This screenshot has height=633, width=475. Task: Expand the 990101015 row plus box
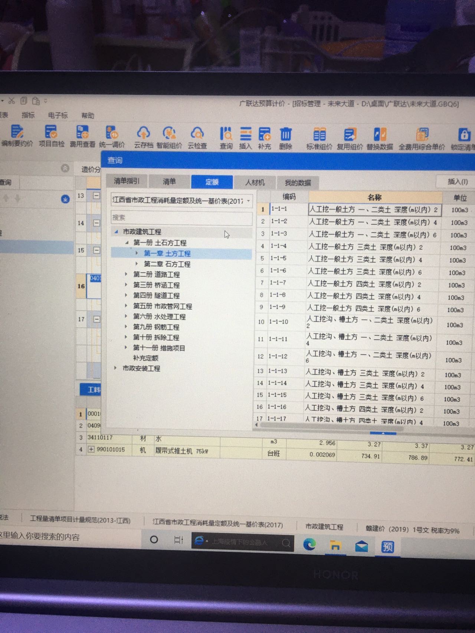click(91, 449)
